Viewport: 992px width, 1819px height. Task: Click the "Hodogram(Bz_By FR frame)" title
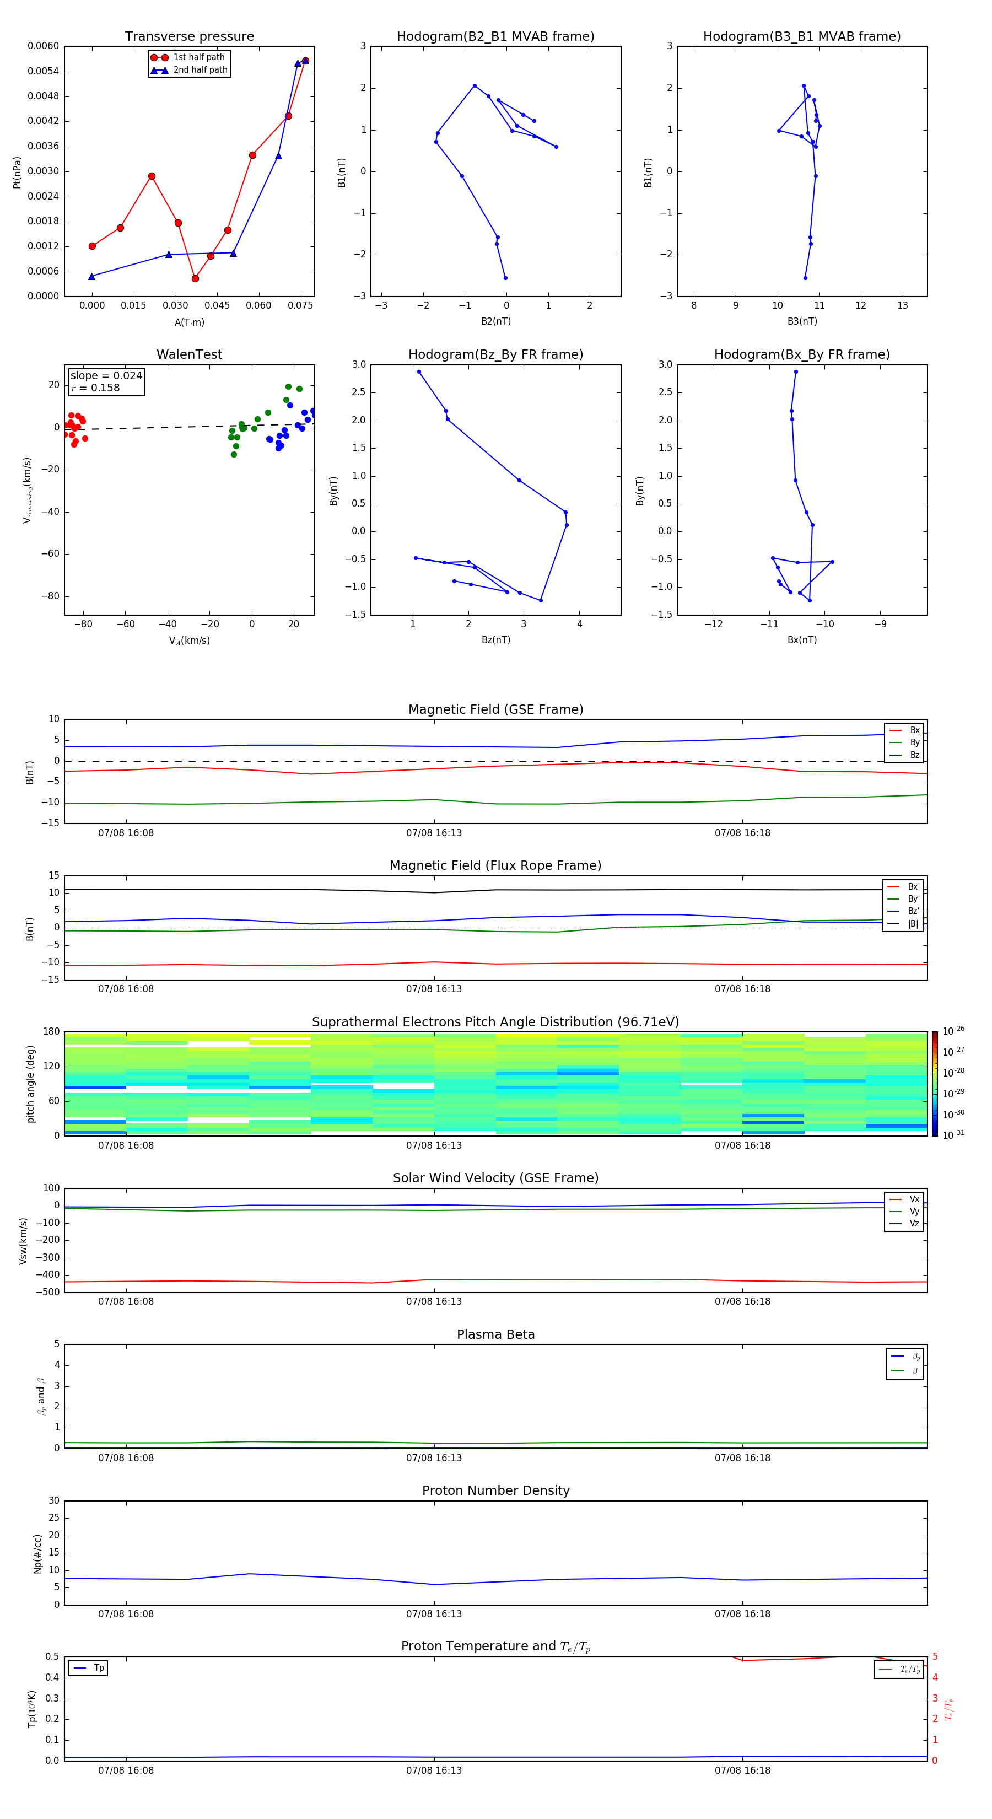495,354
